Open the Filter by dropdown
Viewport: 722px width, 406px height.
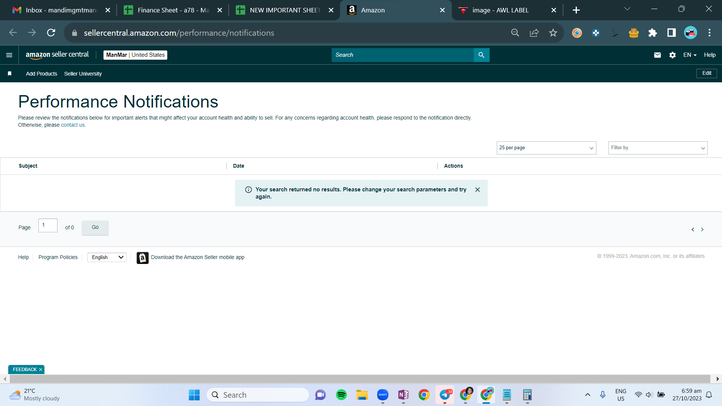658,148
